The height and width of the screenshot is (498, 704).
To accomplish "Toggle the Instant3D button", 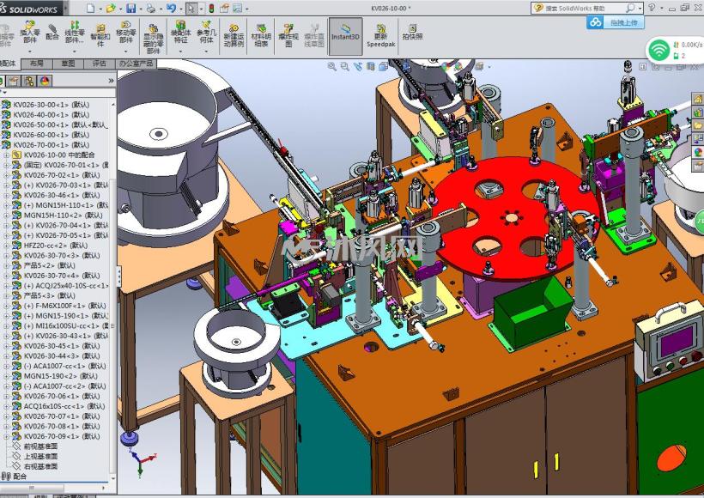I will (345, 36).
